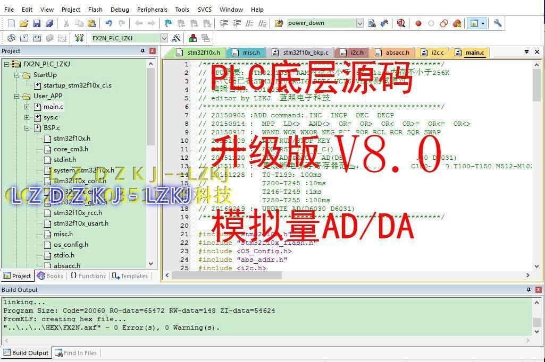545x362 pixels.
Task: Insert a breakpoint with the red dot icon
Action: pyautogui.click(x=417, y=23)
